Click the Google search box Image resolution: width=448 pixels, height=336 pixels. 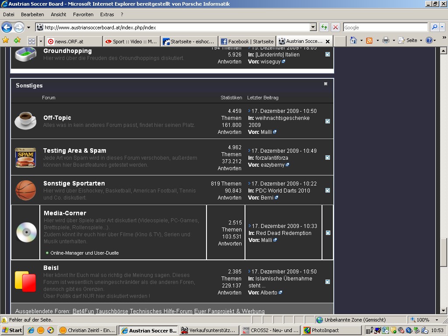(385, 28)
